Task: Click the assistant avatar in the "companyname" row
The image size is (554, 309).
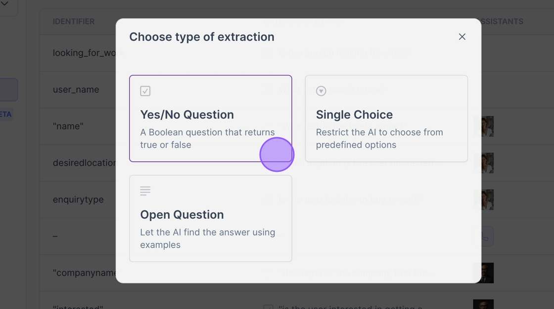Action: coord(485,272)
